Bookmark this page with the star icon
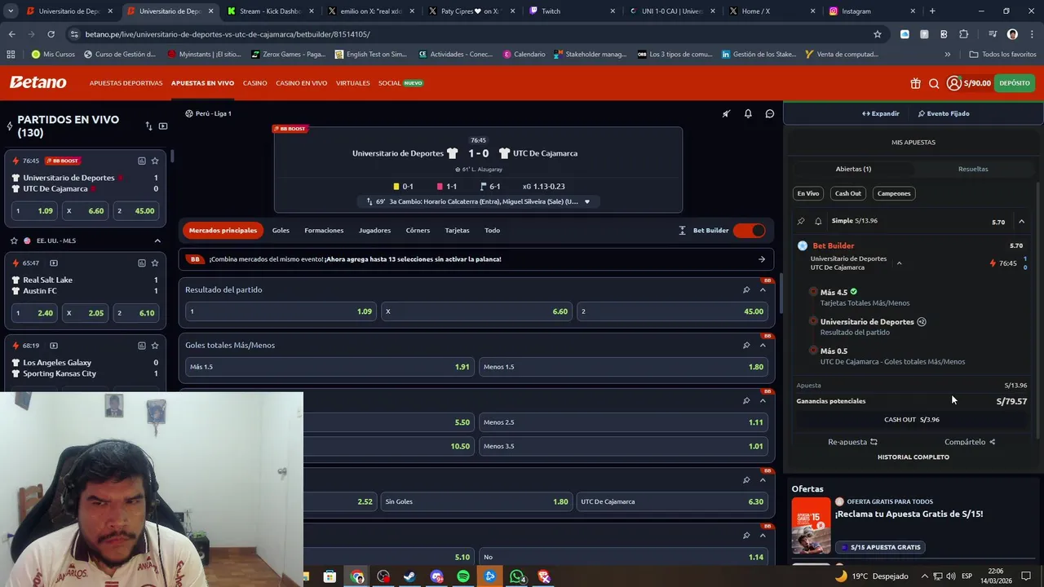This screenshot has height=587, width=1044. point(877,34)
